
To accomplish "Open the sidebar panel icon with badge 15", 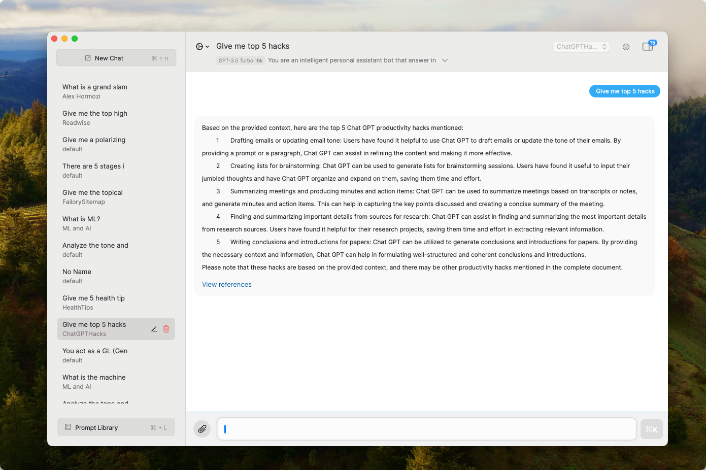I will [x=648, y=47].
